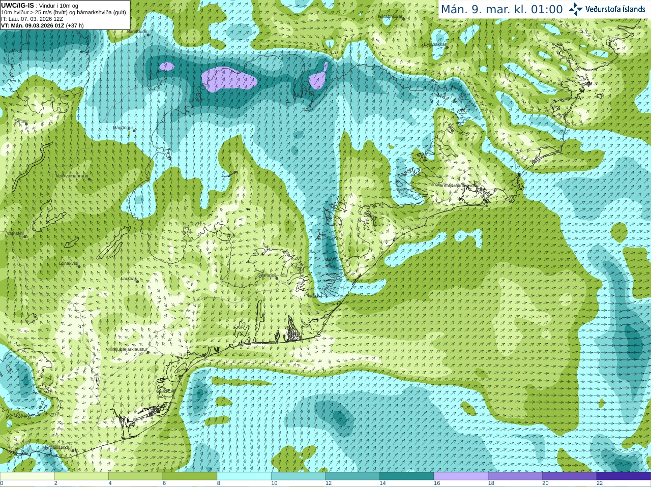Screen dimensions: 651x487
Task: Click the 4–6 m/s green legend swatch
Action: click(x=135, y=476)
